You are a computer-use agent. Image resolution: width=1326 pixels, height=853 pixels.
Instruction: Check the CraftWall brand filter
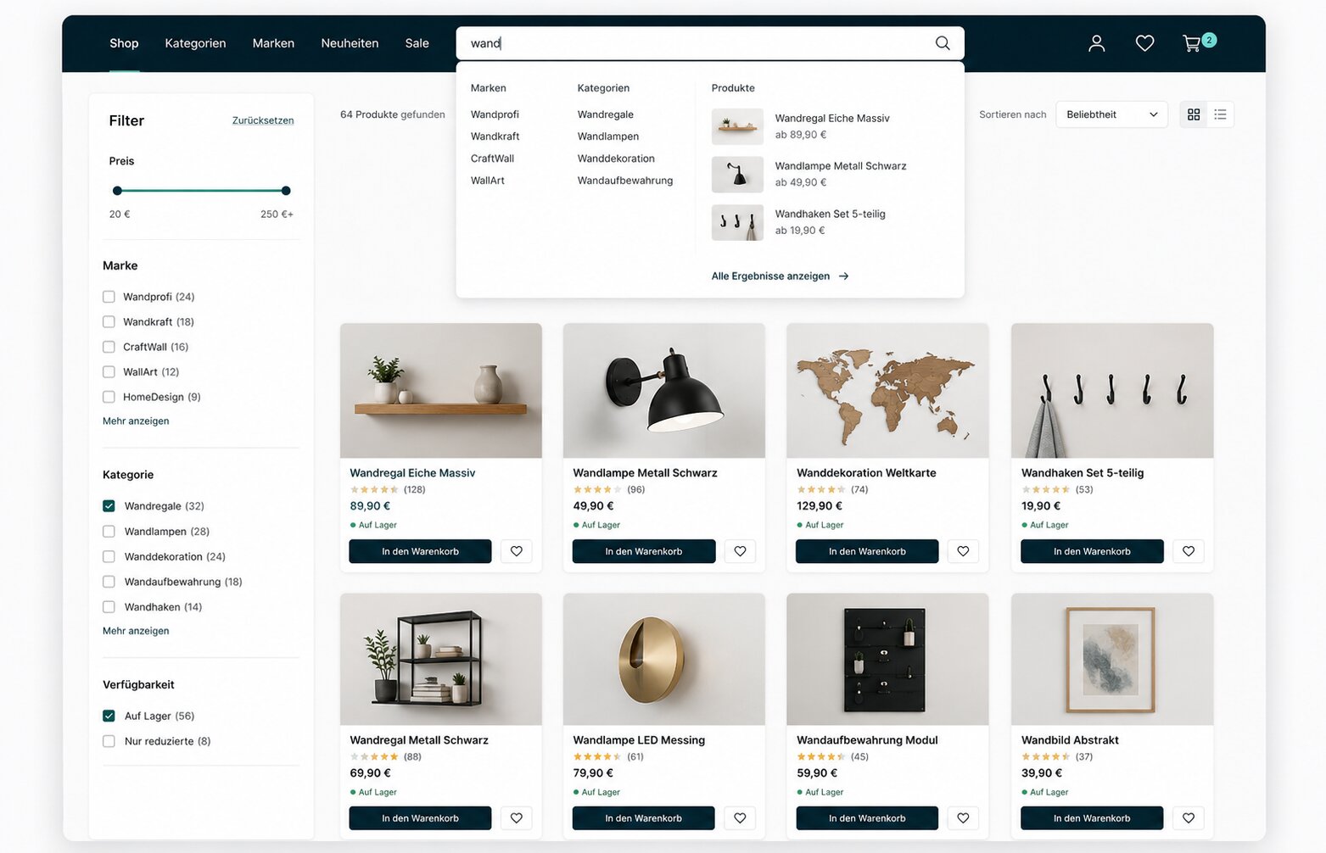point(109,347)
